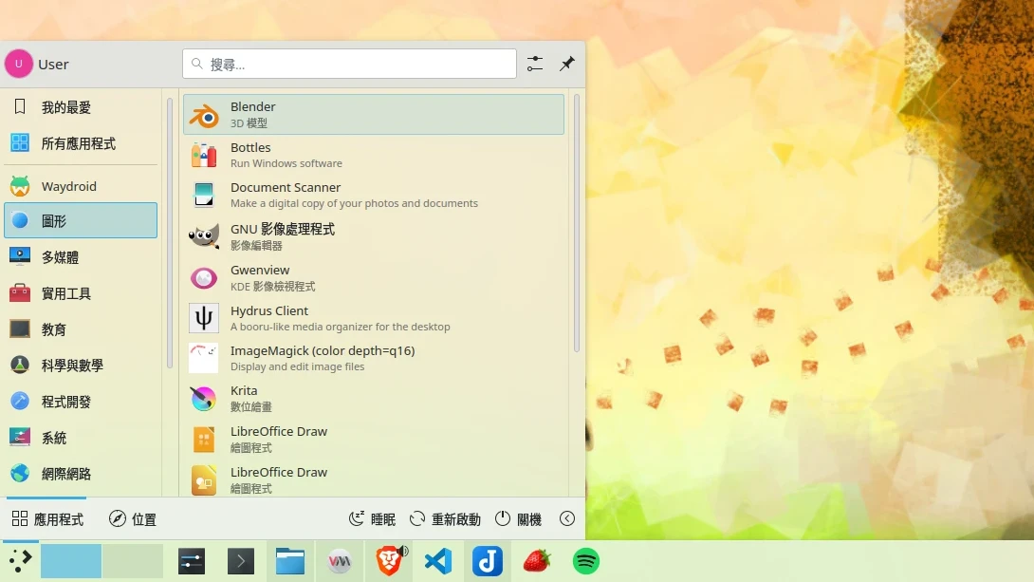Open Spotify from the taskbar
Image resolution: width=1034 pixels, height=582 pixels.
click(585, 561)
